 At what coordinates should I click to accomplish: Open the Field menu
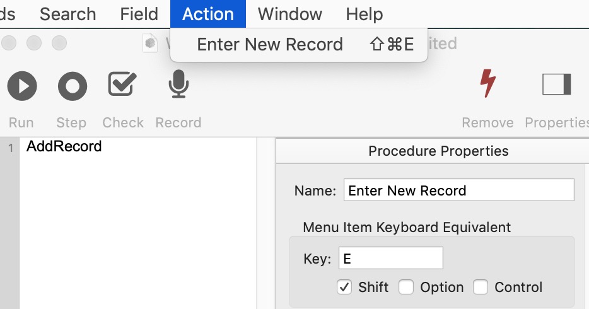139,14
